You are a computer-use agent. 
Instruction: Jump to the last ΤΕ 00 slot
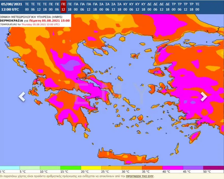[198, 7]
